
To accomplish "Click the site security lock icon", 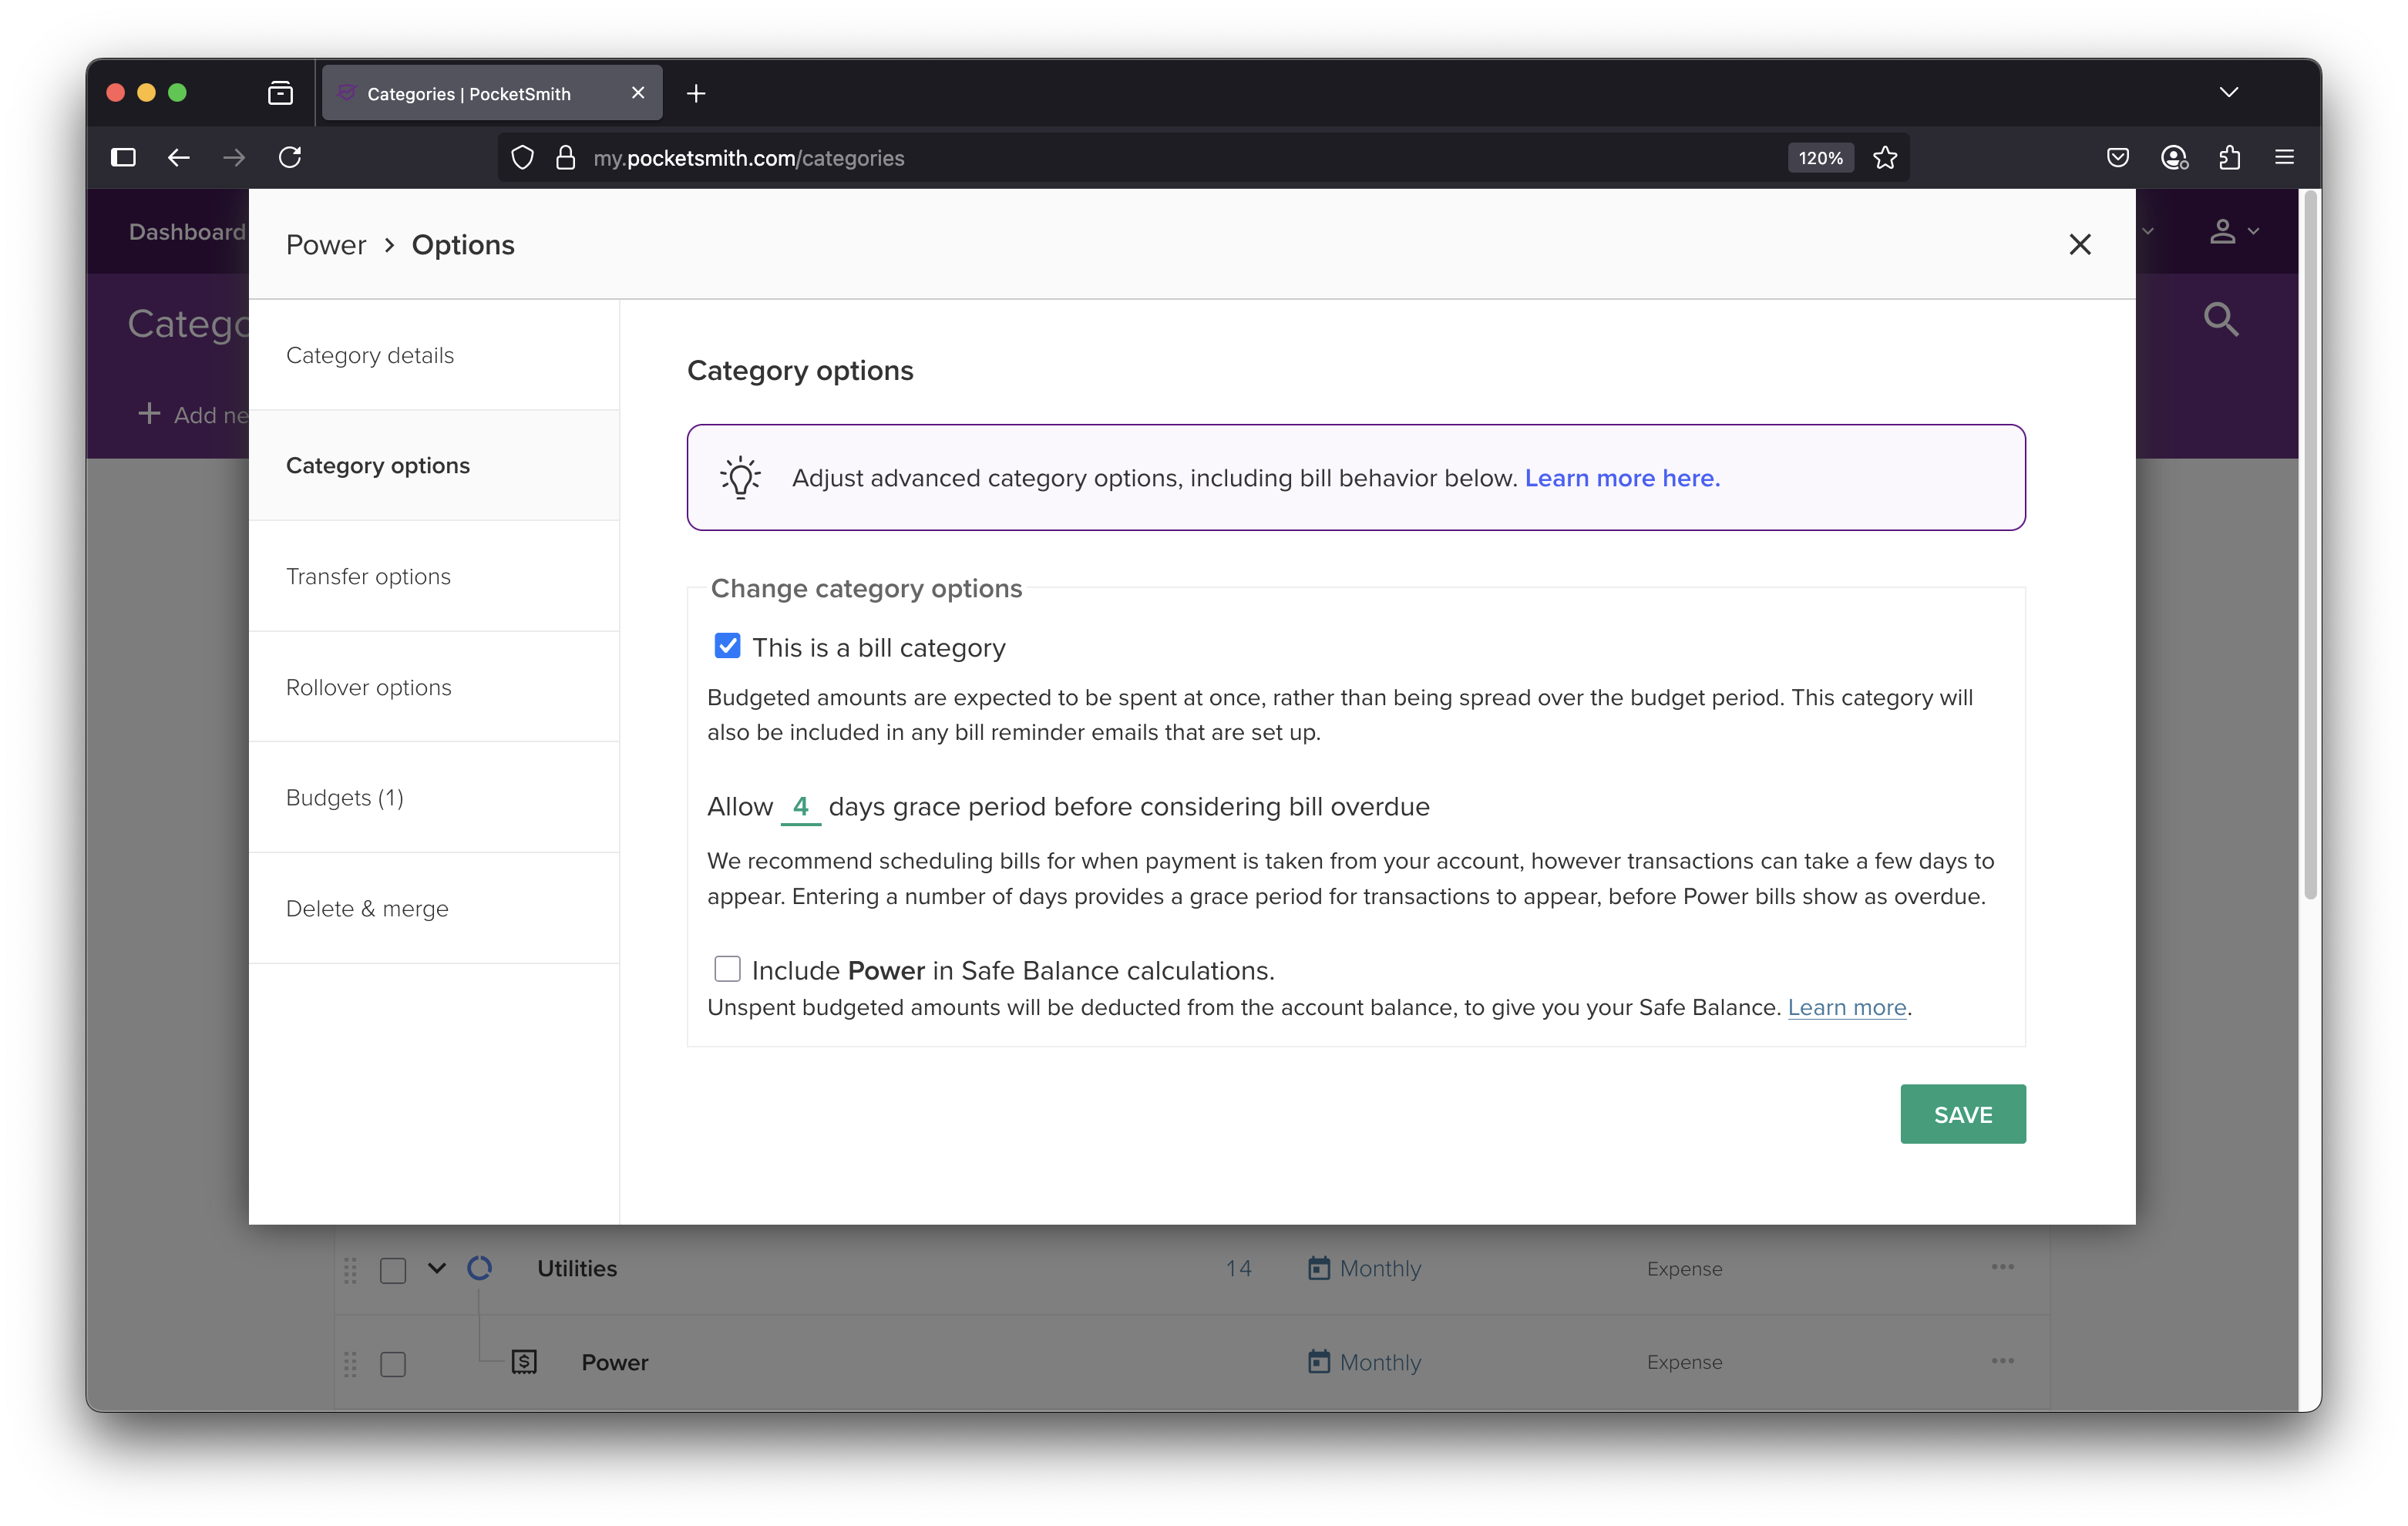I will (x=565, y=158).
